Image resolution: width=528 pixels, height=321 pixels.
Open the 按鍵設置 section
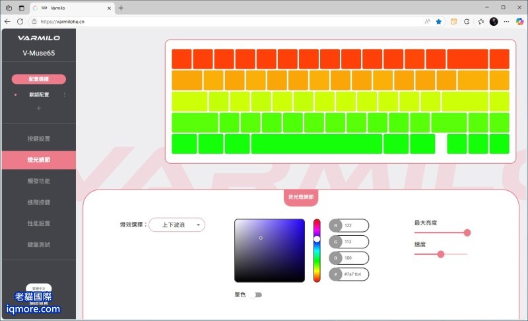[x=39, y=139]
